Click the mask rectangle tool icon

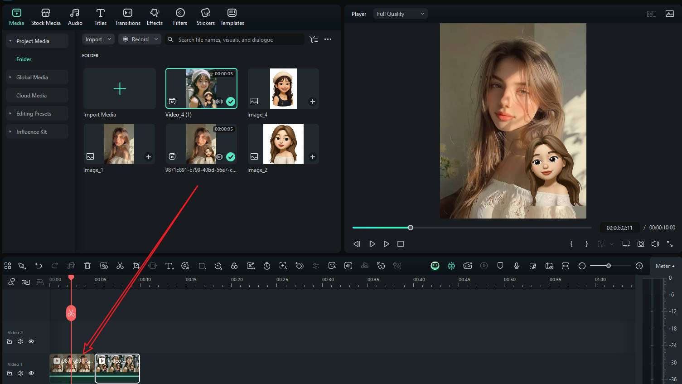pyautogui.click(x=202, y=266)
